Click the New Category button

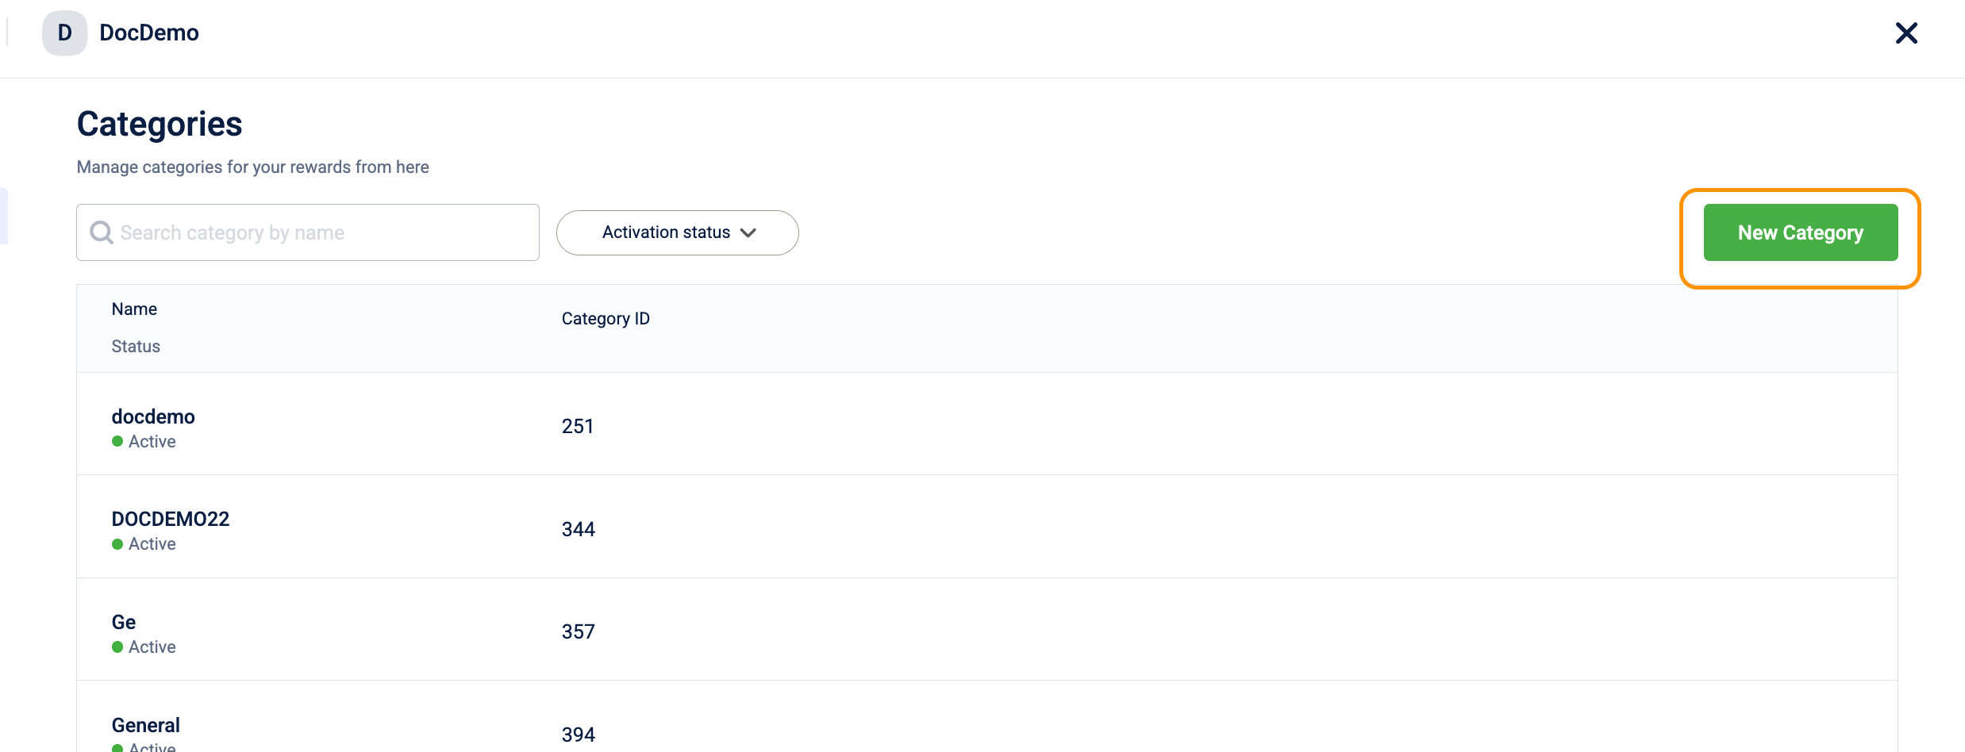point(1801,232)
